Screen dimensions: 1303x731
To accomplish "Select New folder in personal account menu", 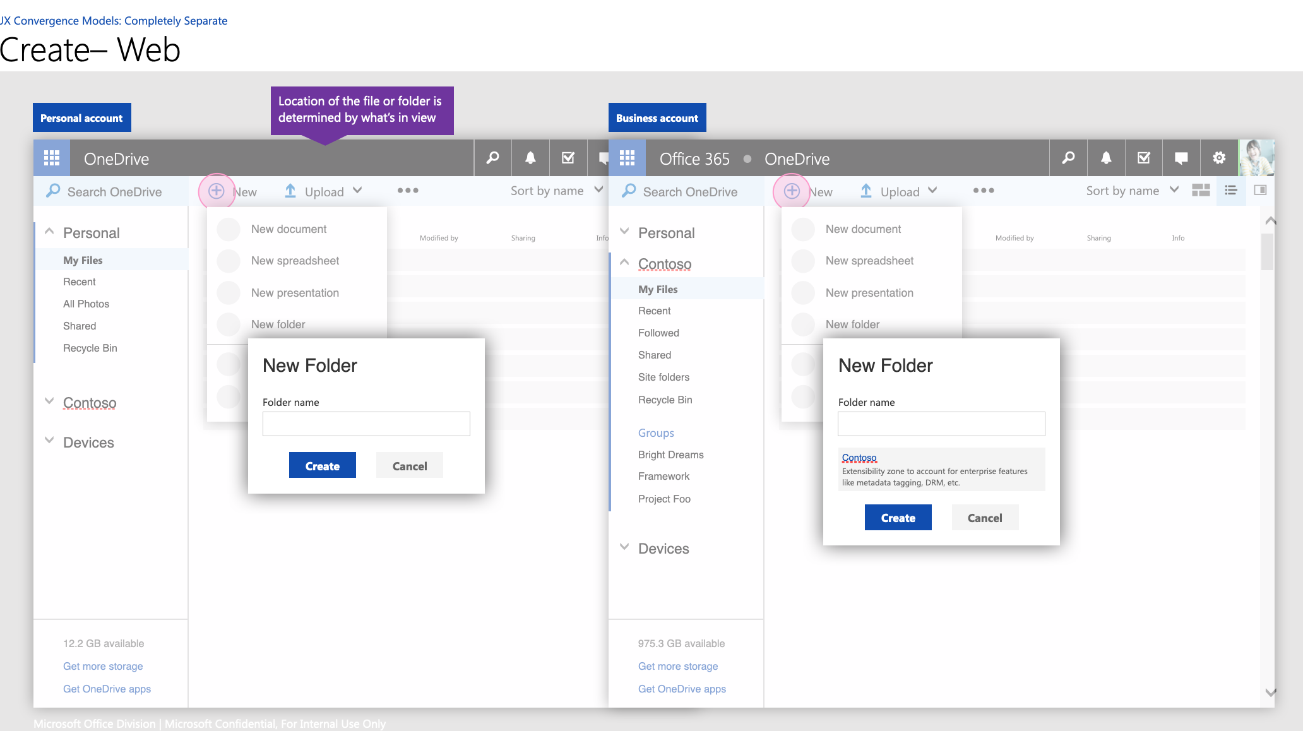I will tap(296, 324).
